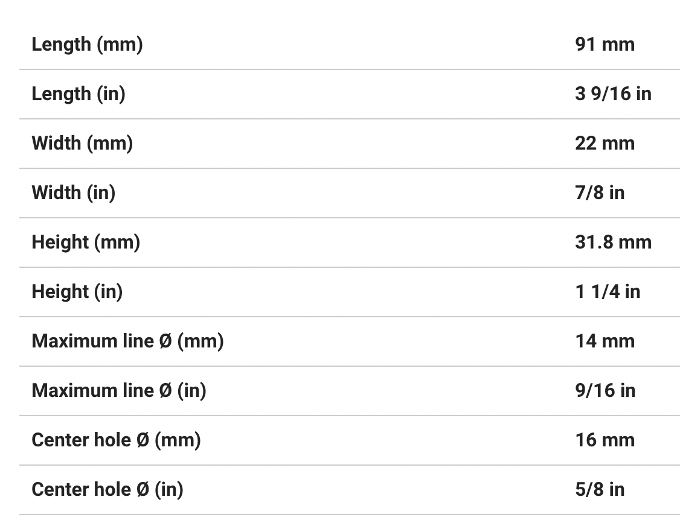Click the 7/8 in value
This screenshot has height=526, width=680.
click(600, 192)
